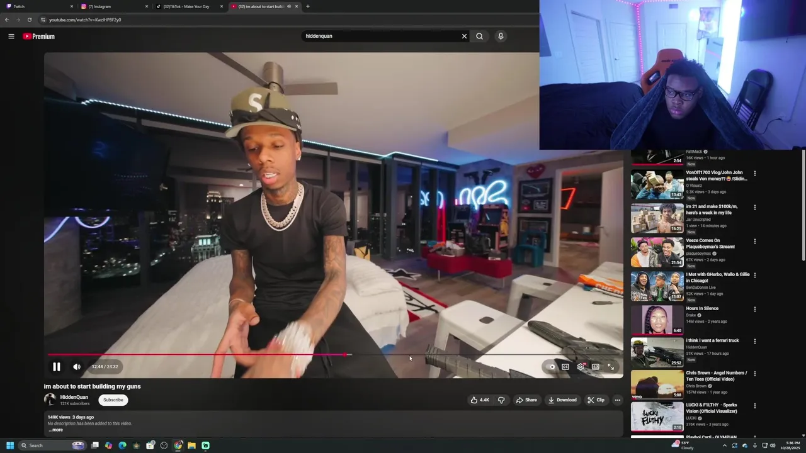Open options menu for Chris Brown video
Image resolution: width=806 pixels, height=453 pixels.
click(x=755, y=374)
